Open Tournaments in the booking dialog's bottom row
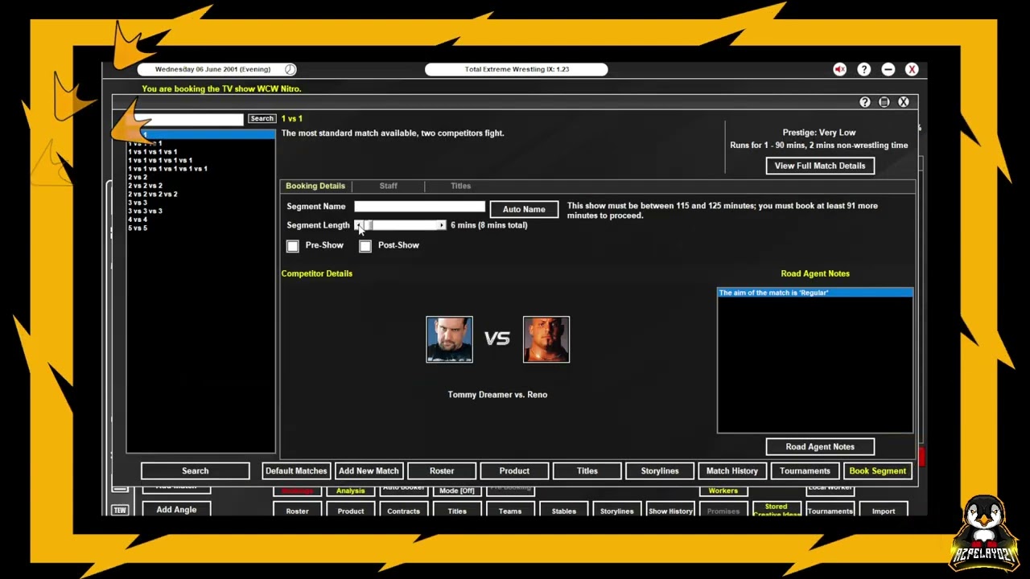Viewport: 1030px width, 579px height. pos(805,471)
